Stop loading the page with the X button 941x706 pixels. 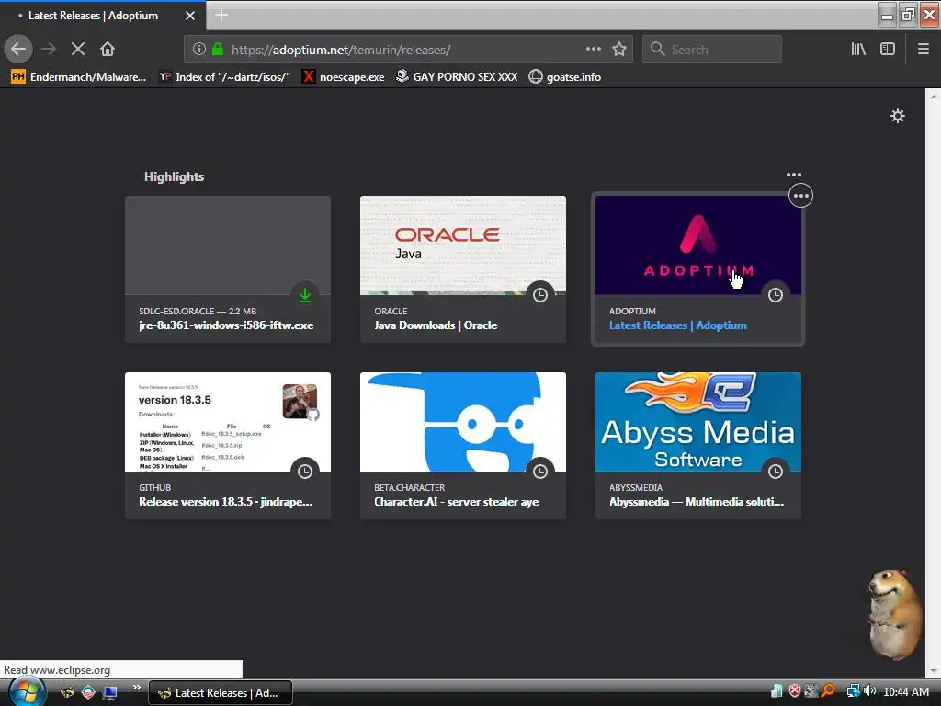(77, 50)
